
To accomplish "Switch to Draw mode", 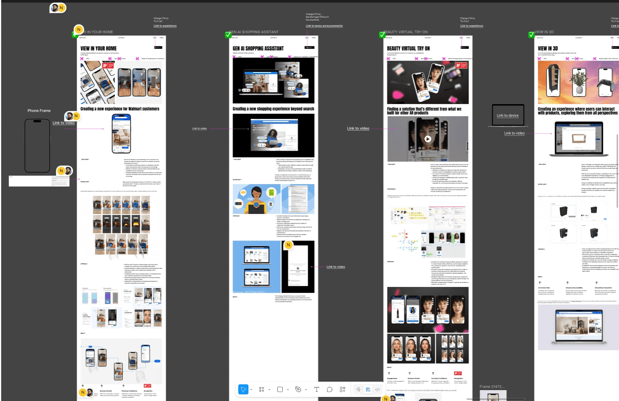I will click(x=358, y=389).
